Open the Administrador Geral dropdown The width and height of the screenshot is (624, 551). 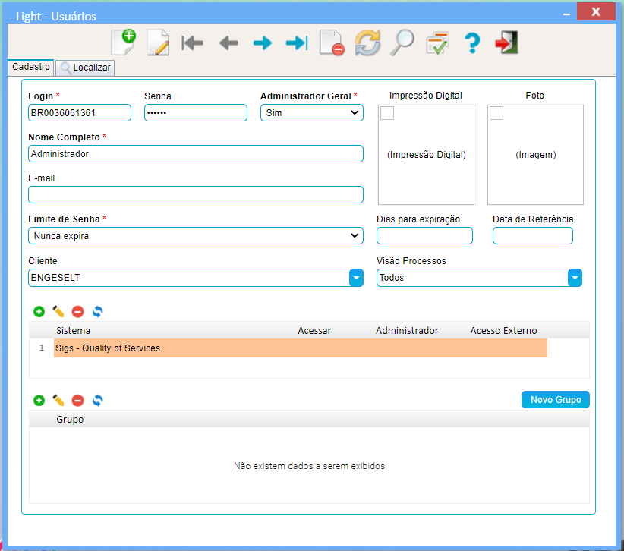tap(311, 113)
